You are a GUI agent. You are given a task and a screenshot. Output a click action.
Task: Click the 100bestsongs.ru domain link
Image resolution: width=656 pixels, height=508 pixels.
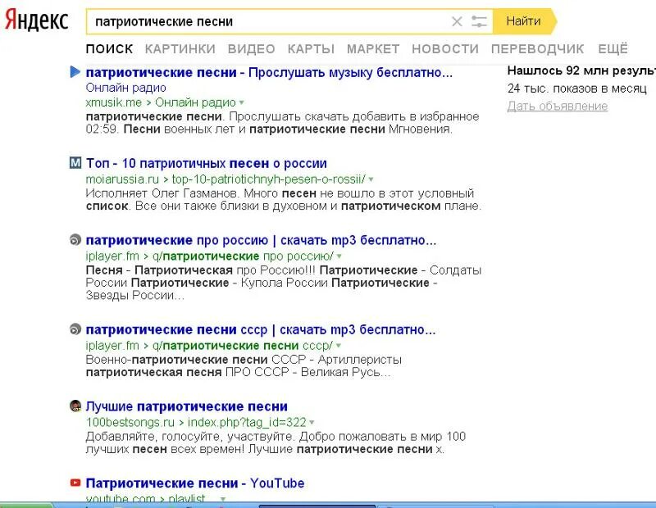(x=130, y=422)
